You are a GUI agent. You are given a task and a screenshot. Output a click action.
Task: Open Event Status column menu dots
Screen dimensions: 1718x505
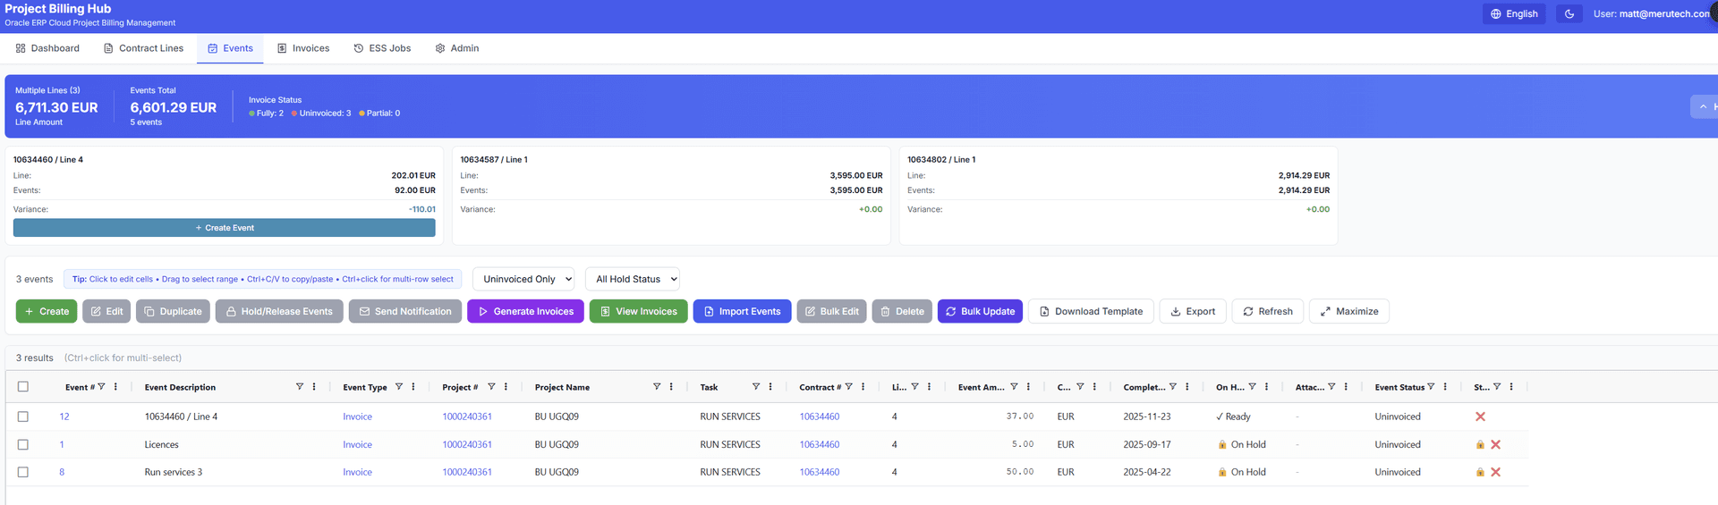(1445, 387)
